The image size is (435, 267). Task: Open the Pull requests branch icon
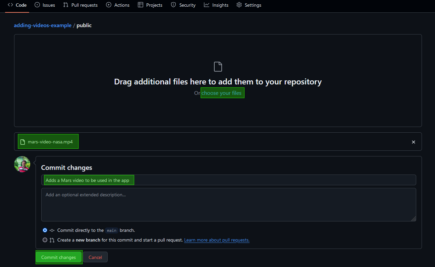[x=65, y=5]
